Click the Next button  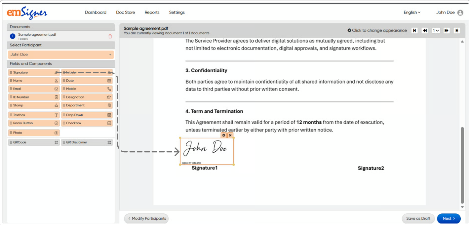[x=449, y=218]
